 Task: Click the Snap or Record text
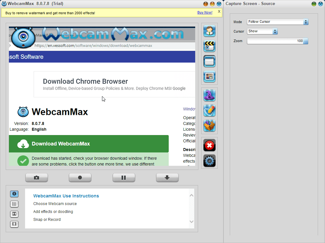point(47,220)
